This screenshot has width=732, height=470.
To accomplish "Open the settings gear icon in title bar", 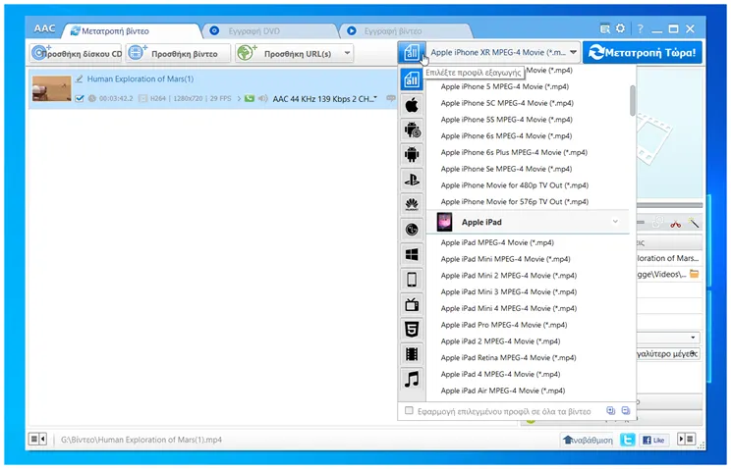I will point(620,28).
